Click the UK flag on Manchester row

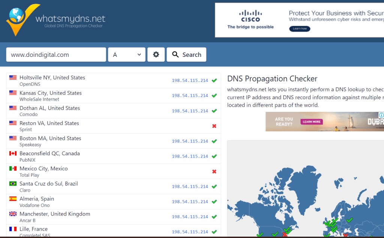[13, 214]
